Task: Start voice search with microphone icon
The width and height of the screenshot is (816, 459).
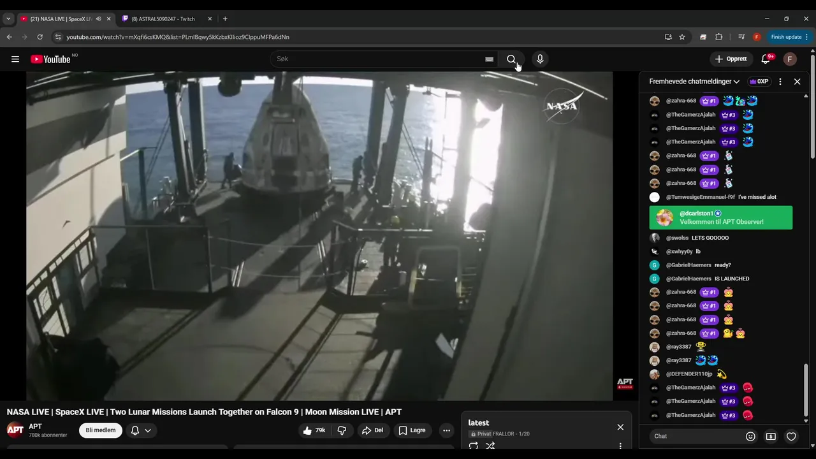Action: [x=540, y=59]
